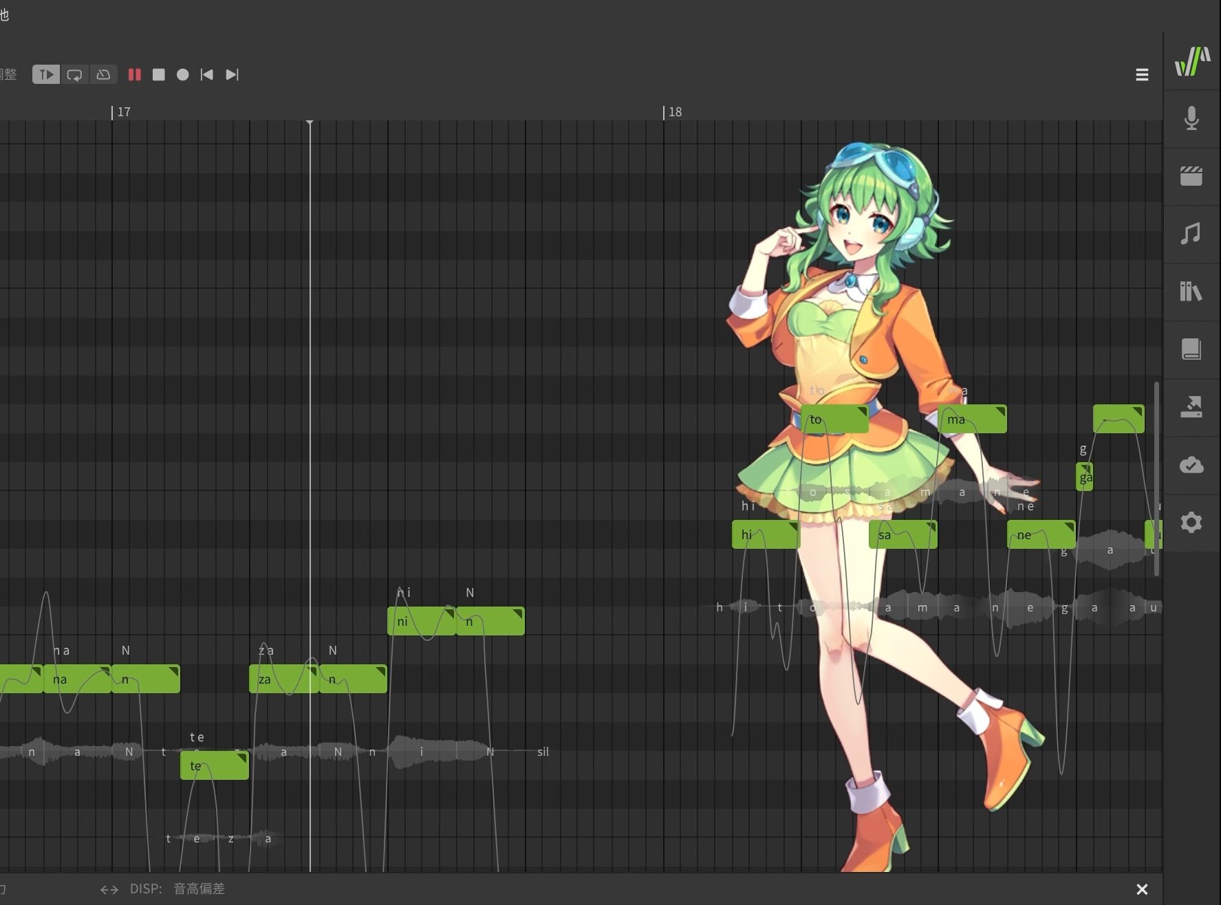
Task: Toggle the metronome on
Action: click(103, 74)
